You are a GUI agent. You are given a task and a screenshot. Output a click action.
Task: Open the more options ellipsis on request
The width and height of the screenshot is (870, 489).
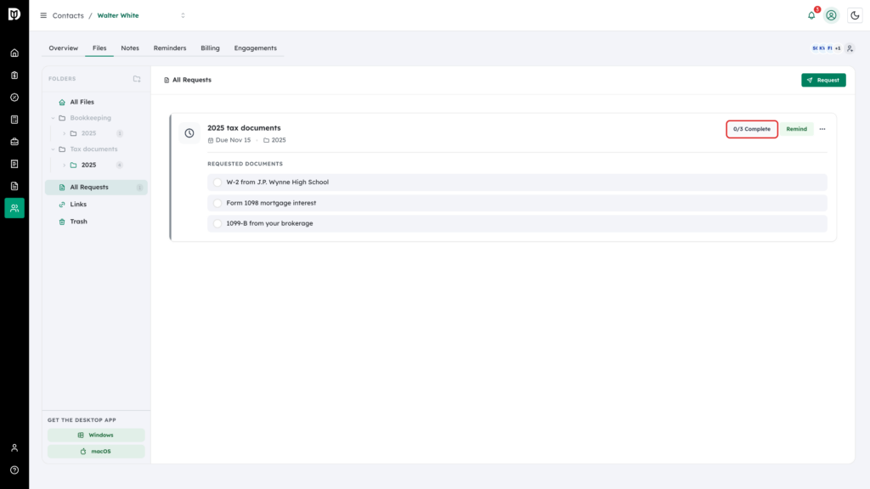click(x=822, y=129)
